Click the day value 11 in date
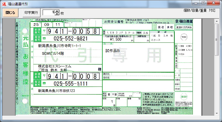Viewport: 222px width, 122px height. coord(58,25)
